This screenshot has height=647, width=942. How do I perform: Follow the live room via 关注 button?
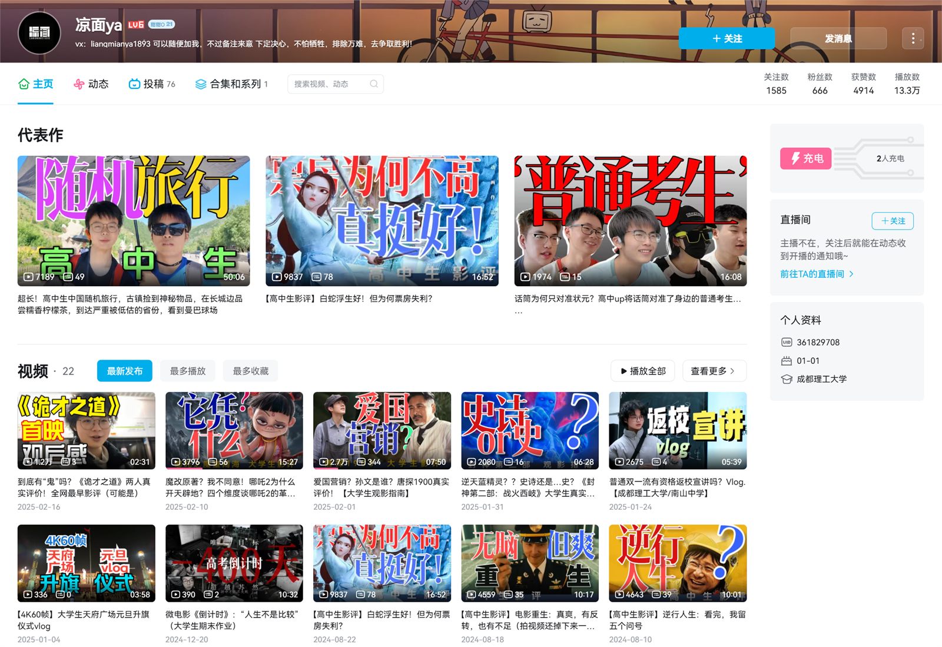893,221
